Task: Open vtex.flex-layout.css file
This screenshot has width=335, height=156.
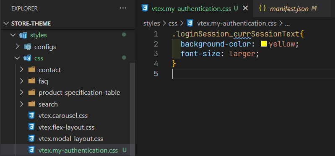Action: [66, 127]
